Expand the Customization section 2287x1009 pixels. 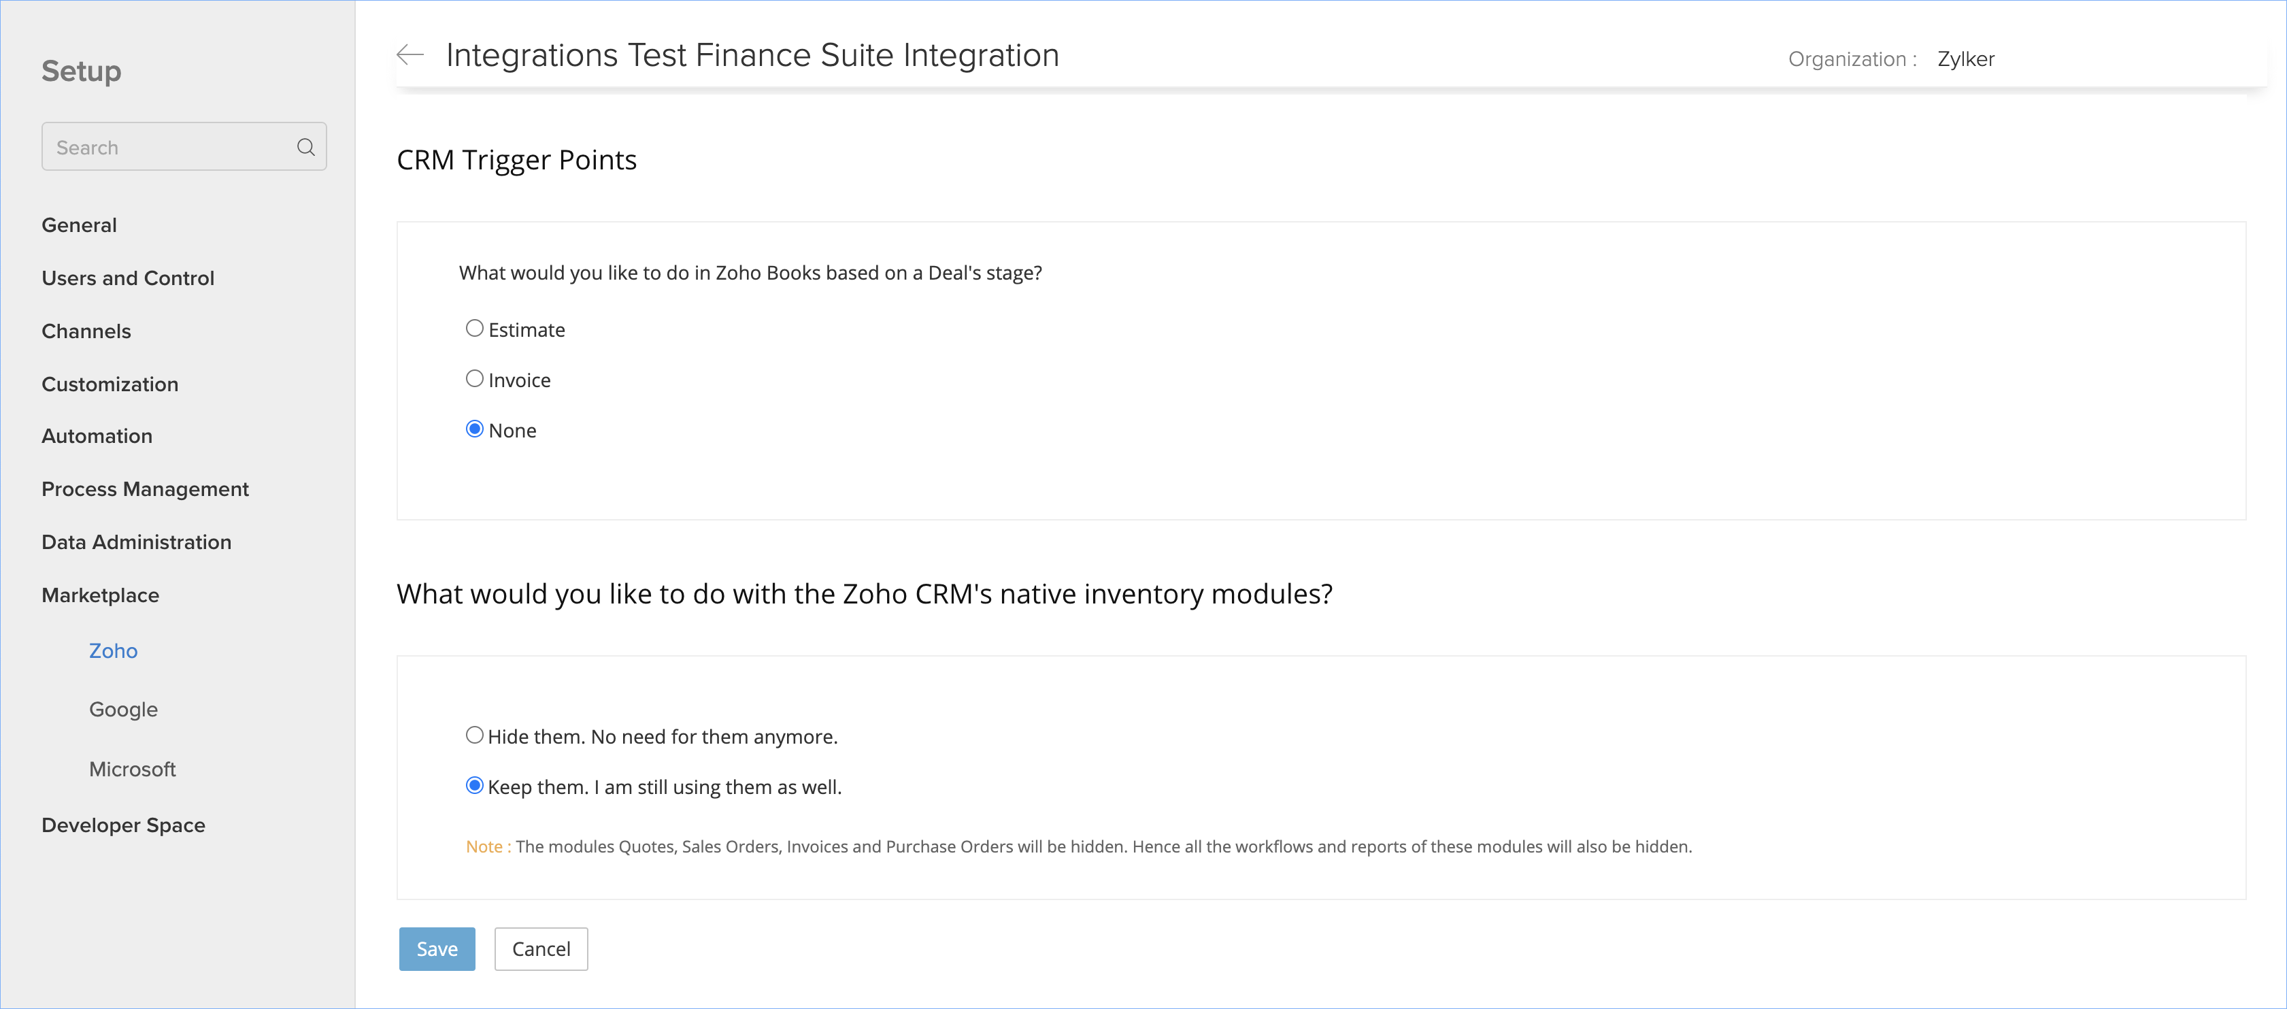click(110, 384)
